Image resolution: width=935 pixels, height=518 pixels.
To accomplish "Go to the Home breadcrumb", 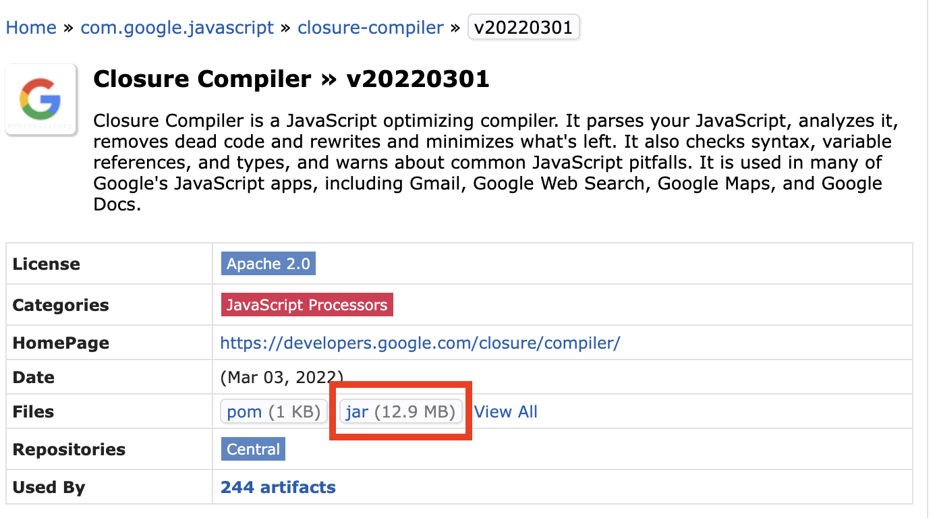I will coord(31,28).
